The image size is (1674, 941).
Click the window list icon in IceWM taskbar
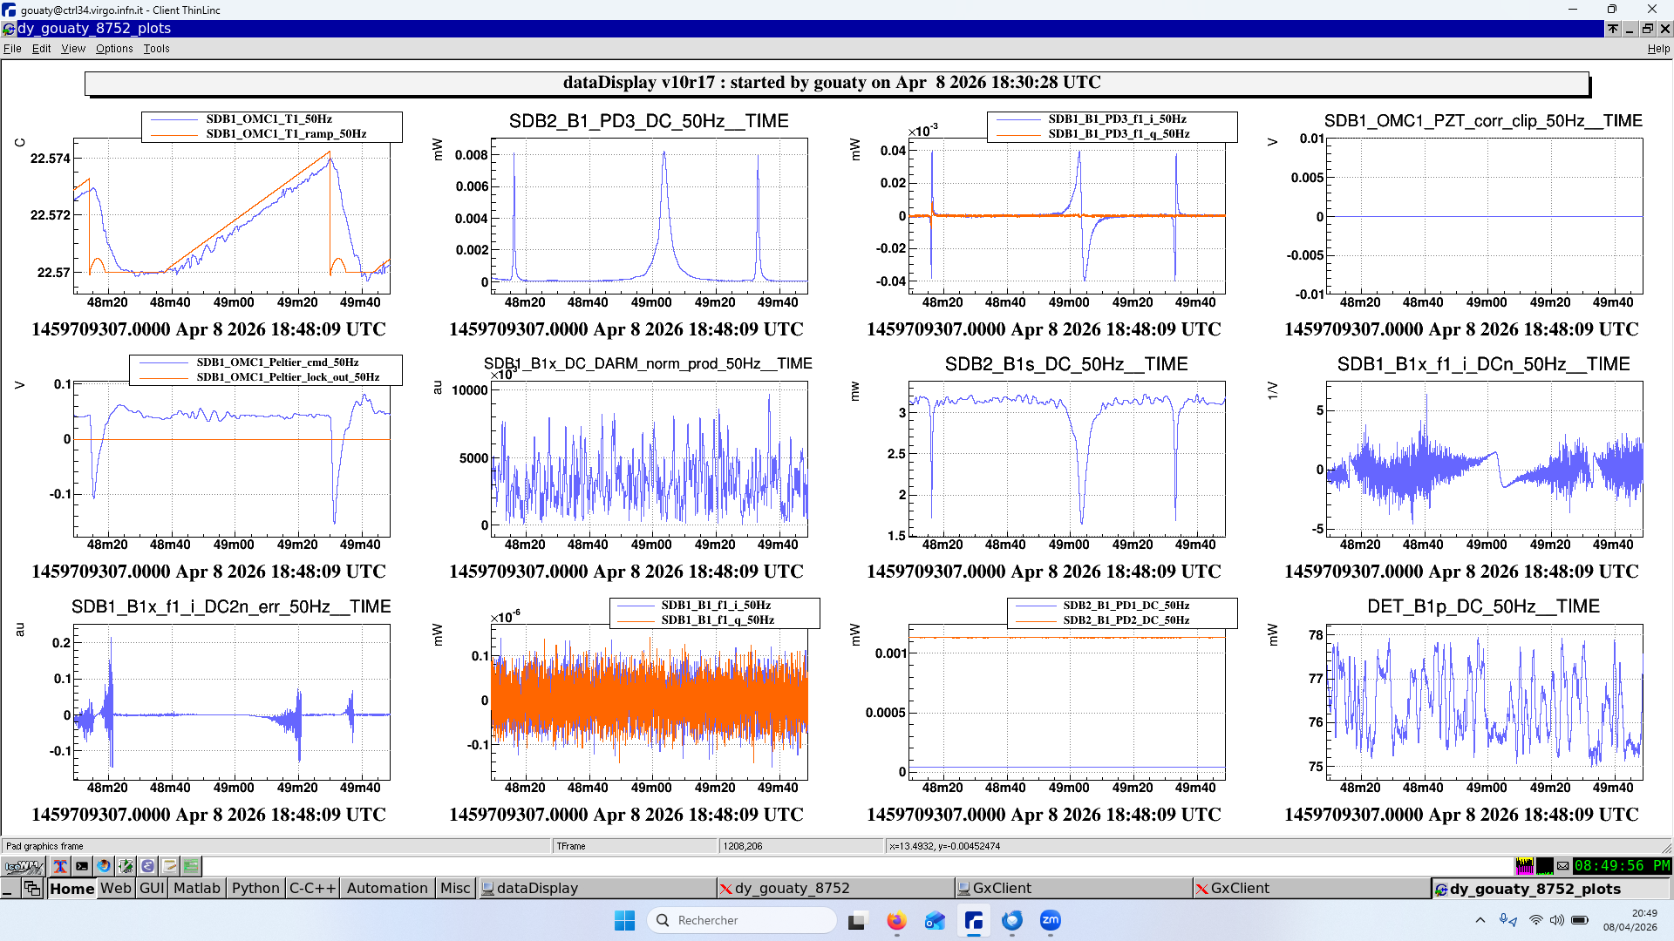coord(32,888)
